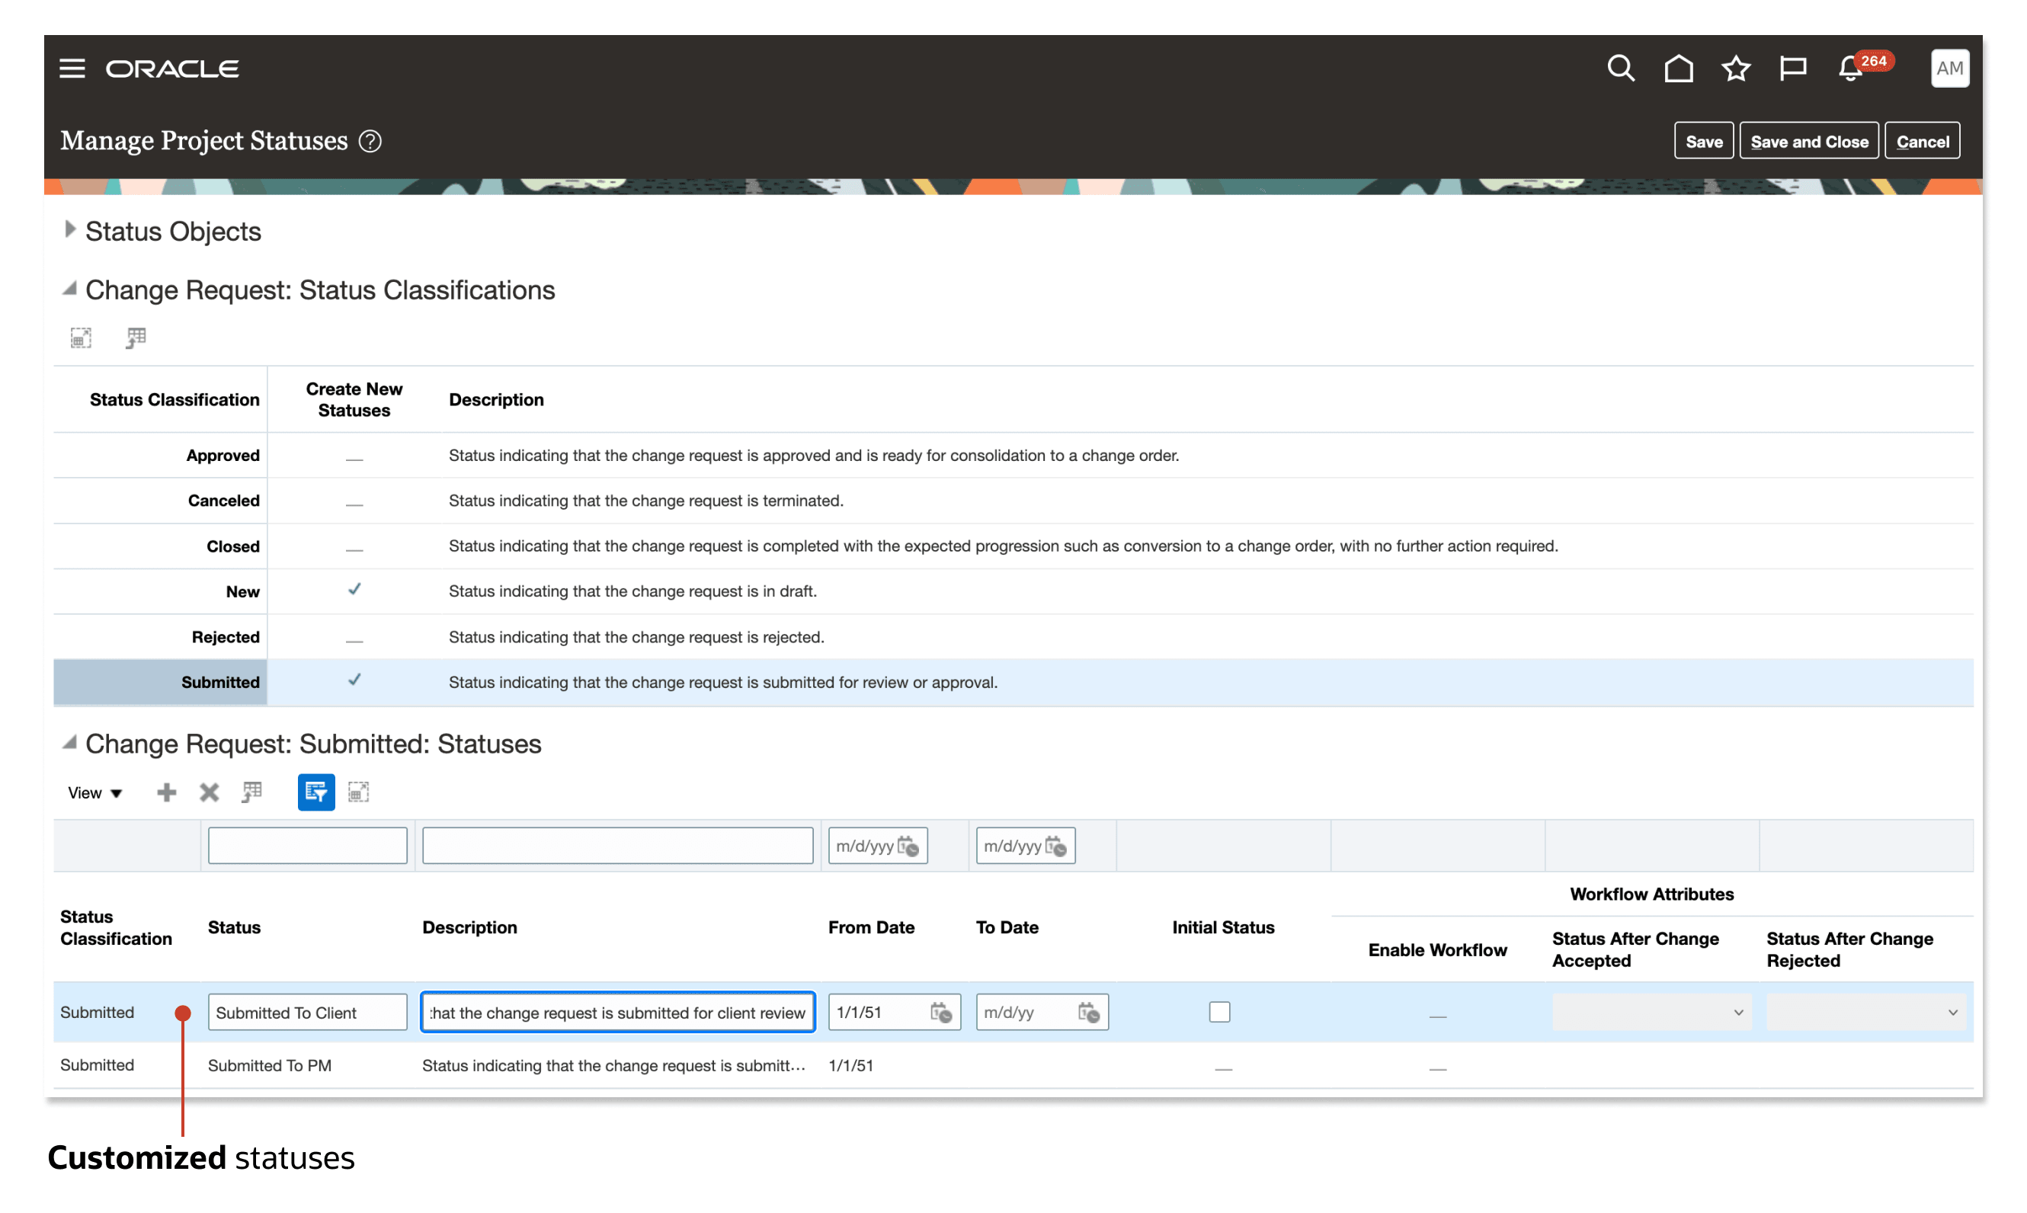Click the delete X icon in Statuses toolbar
2027x1213 pixels.
click(x=210, y=792)
